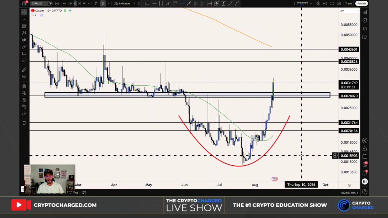Screen dimensions: 388x218
Task: Select the Fibonacci retracement tool in left sidebar
Action: click(x=24, y=26)
